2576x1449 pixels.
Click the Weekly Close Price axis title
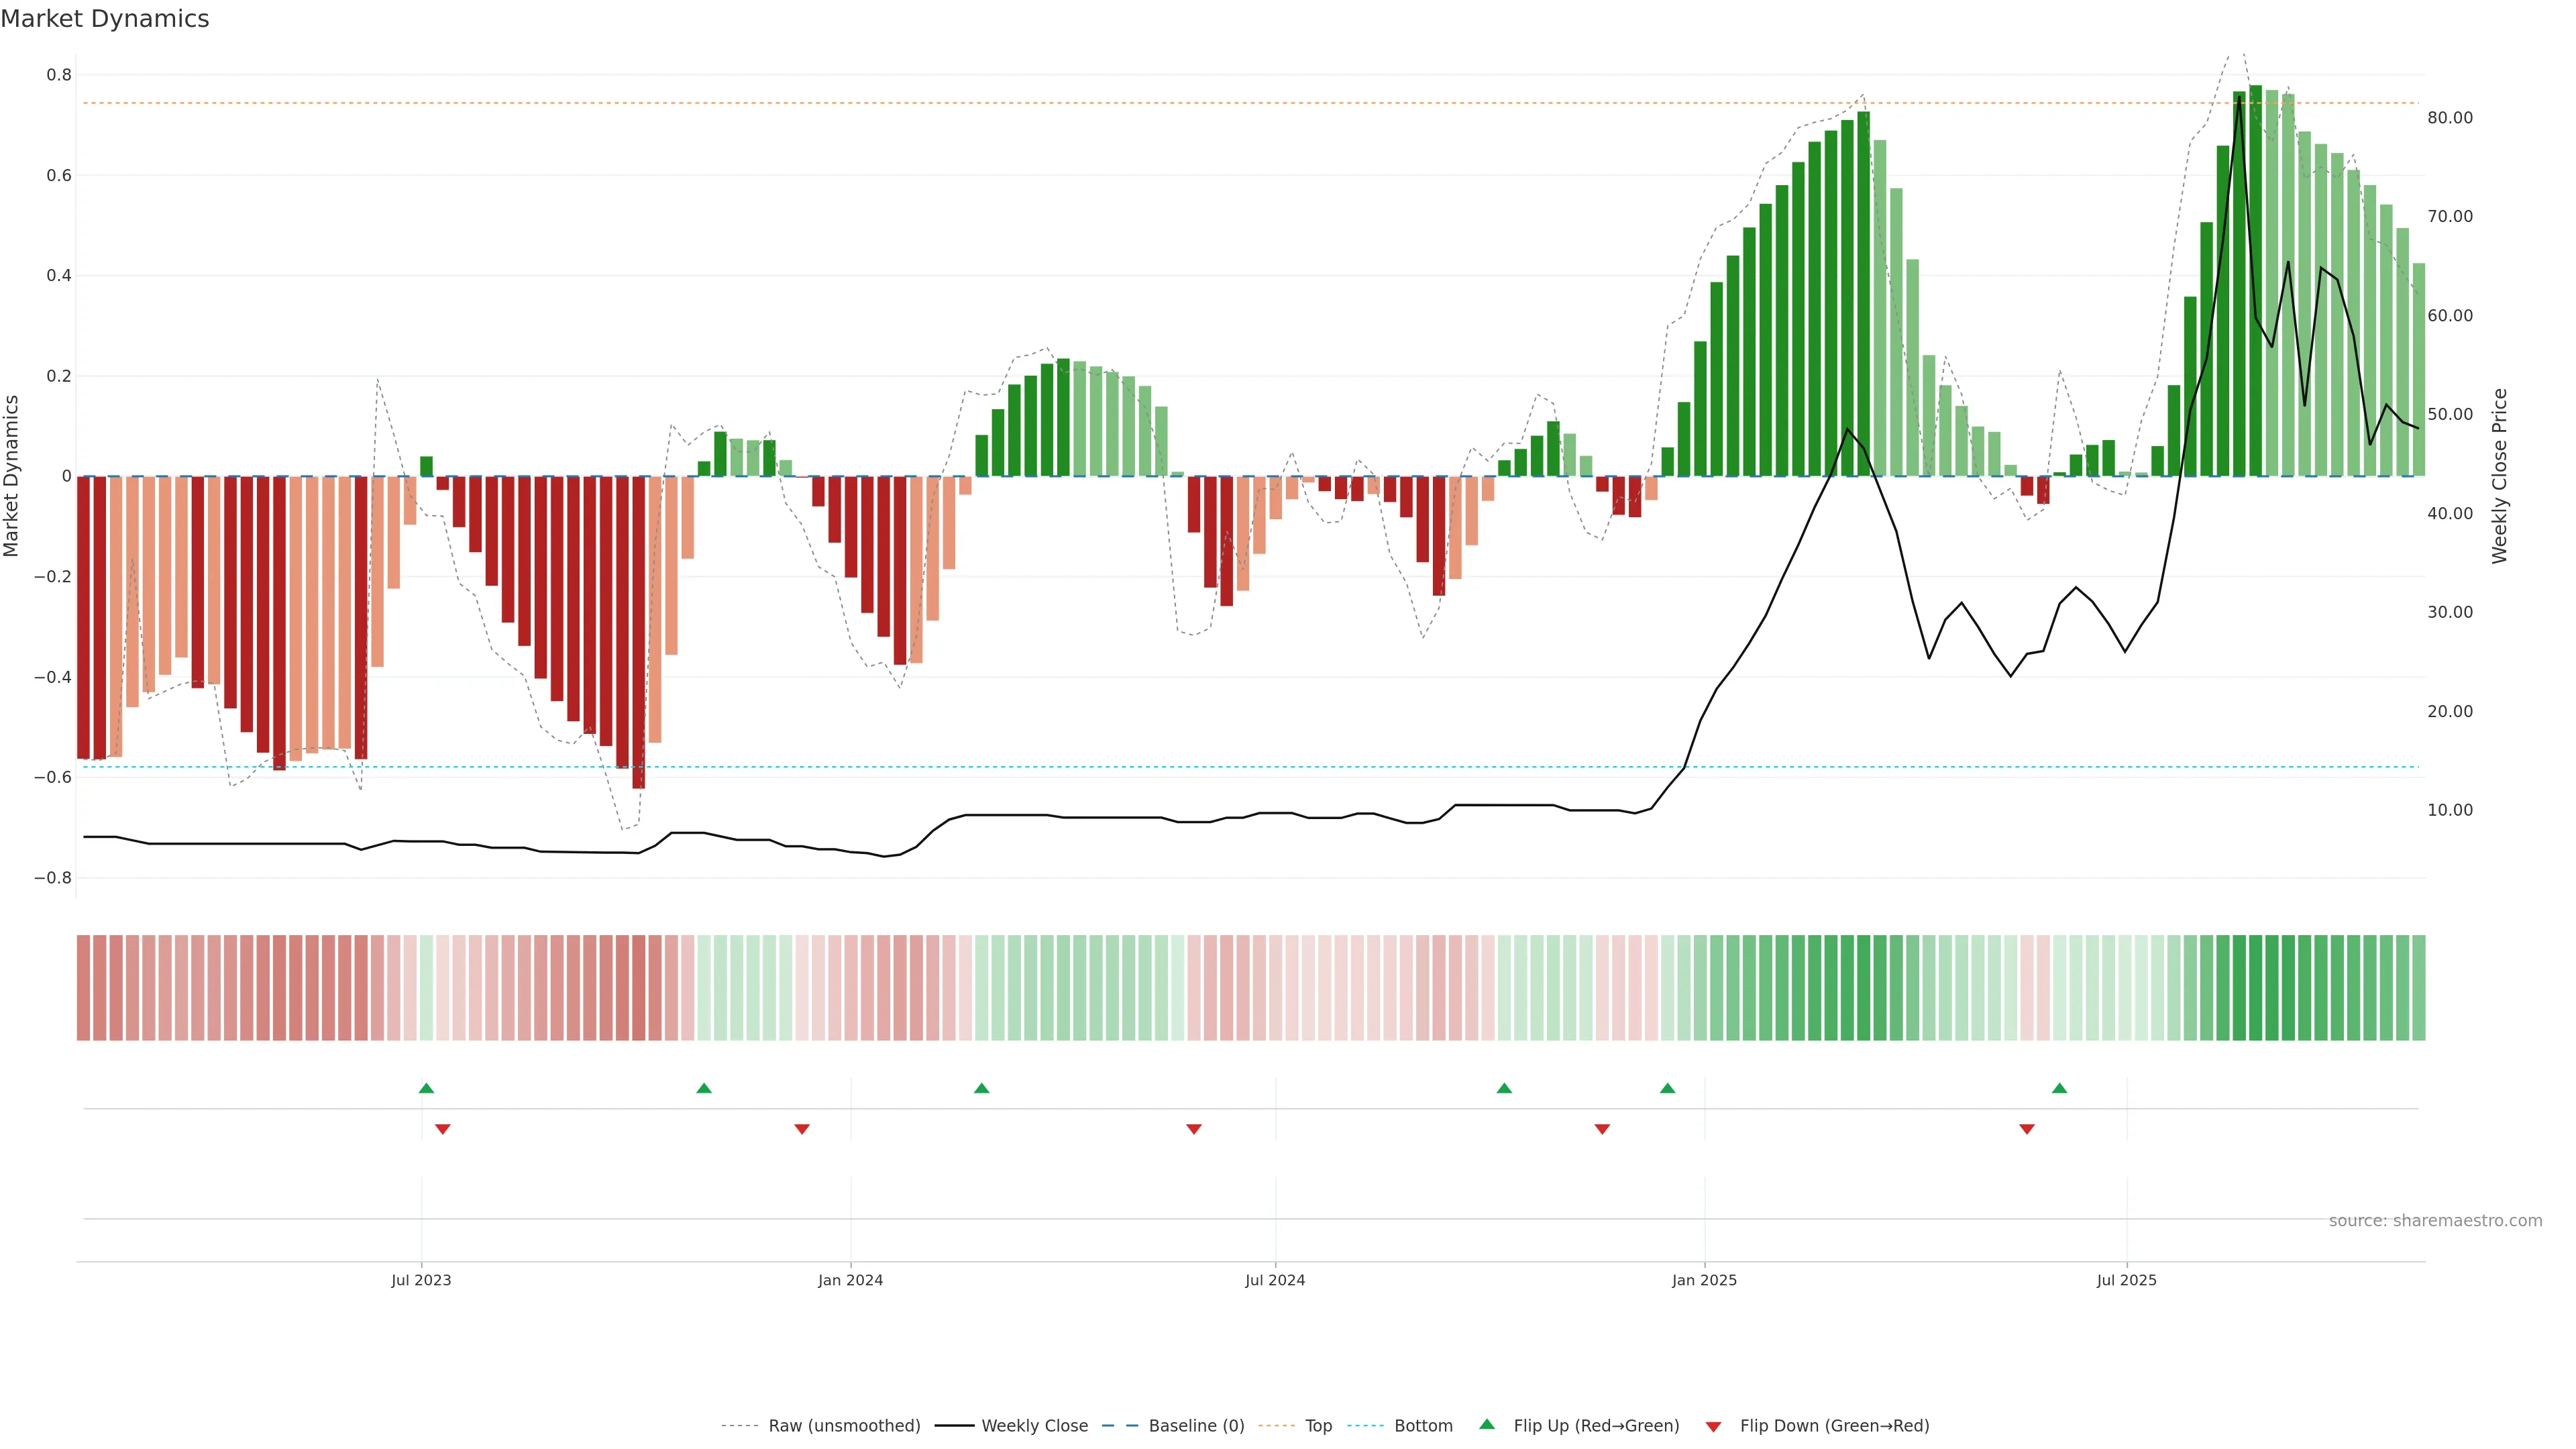coord(2499,476)
